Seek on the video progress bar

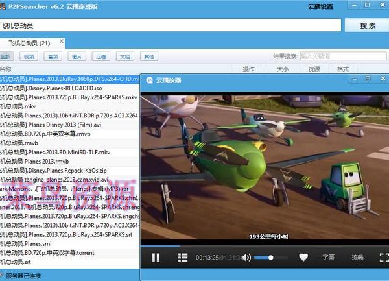point(265,246)
